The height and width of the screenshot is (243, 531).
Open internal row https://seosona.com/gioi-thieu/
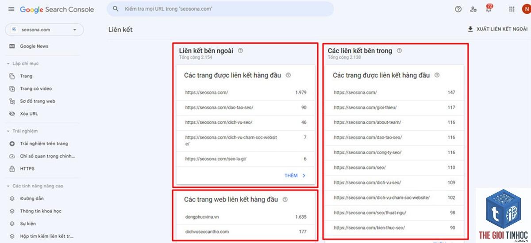394,108
